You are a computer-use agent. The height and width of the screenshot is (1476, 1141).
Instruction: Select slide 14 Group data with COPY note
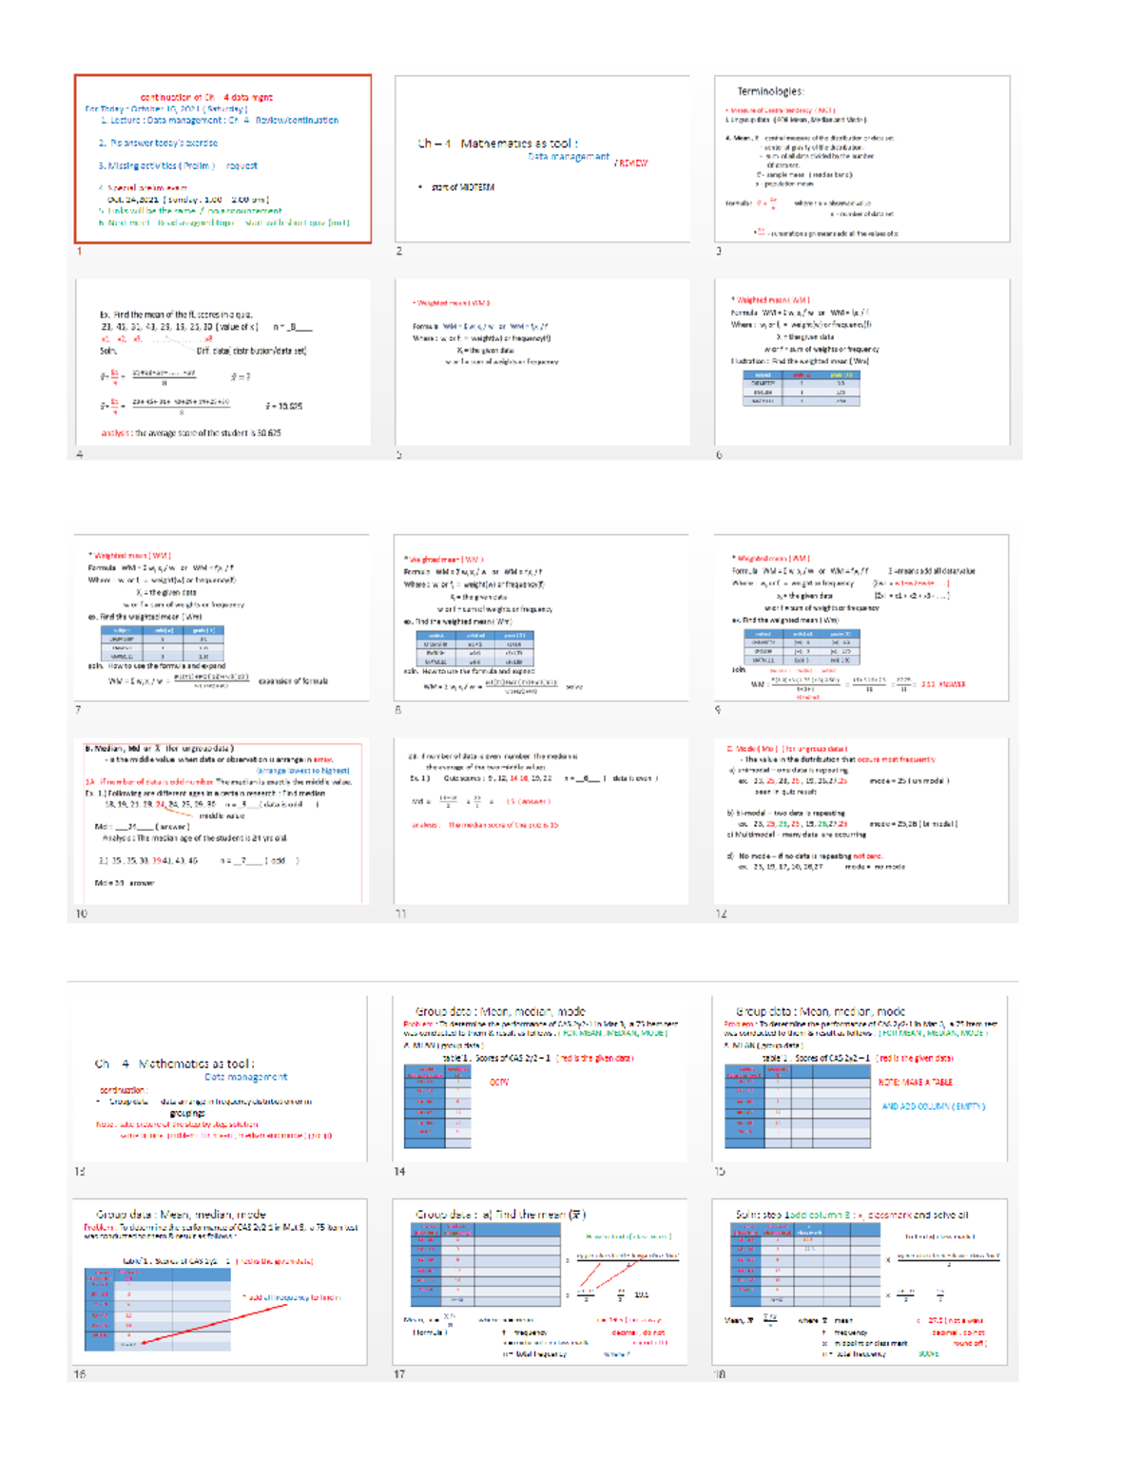click(540, 1078)
